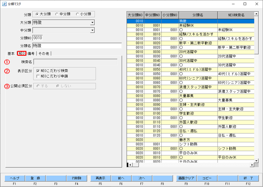Click the grid's vertical scrollbar up arrow

256,14
